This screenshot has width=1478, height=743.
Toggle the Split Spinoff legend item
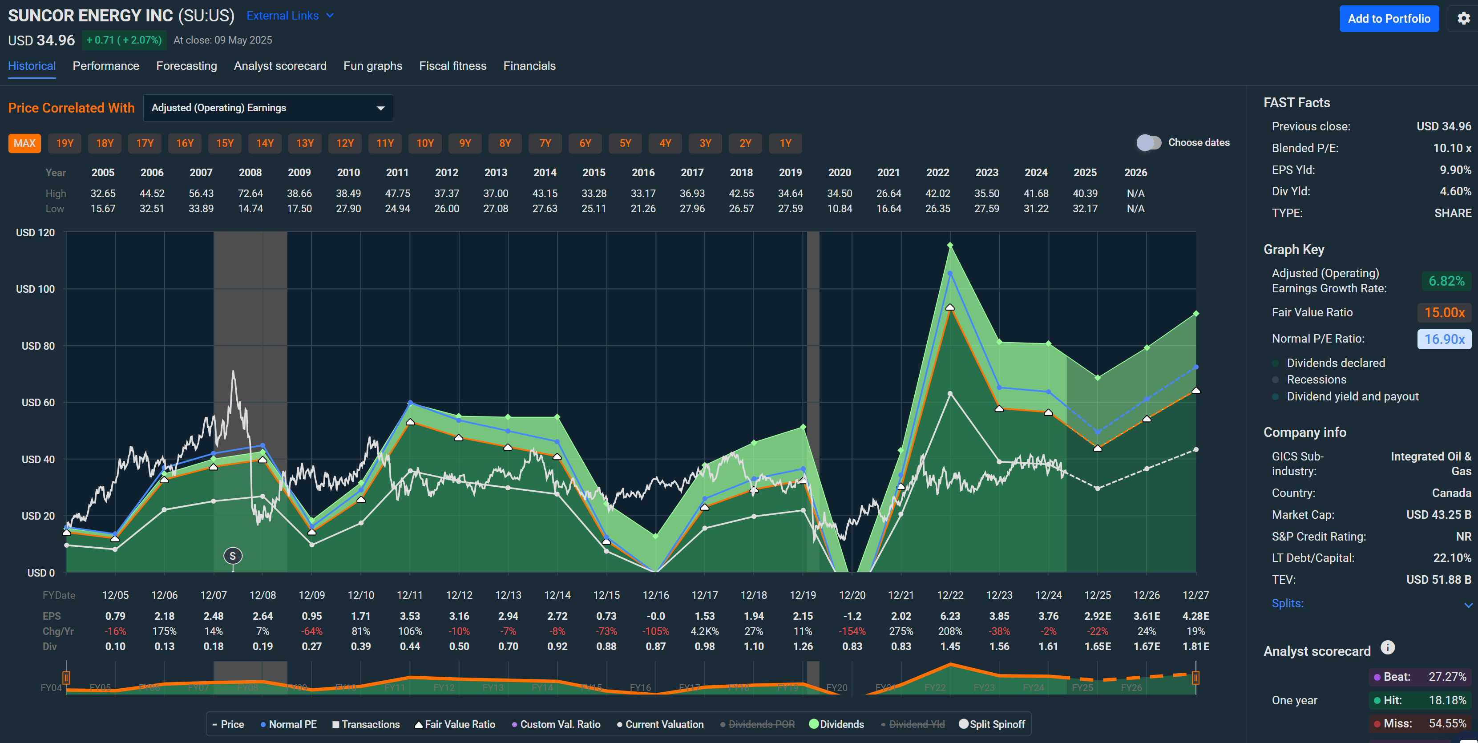tap(991, 724)
